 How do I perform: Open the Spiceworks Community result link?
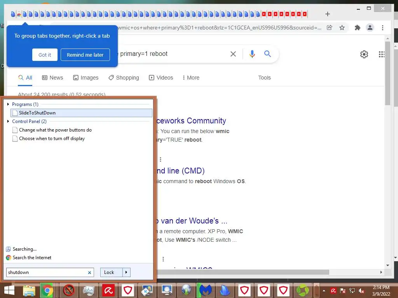[x=191, y=121]
